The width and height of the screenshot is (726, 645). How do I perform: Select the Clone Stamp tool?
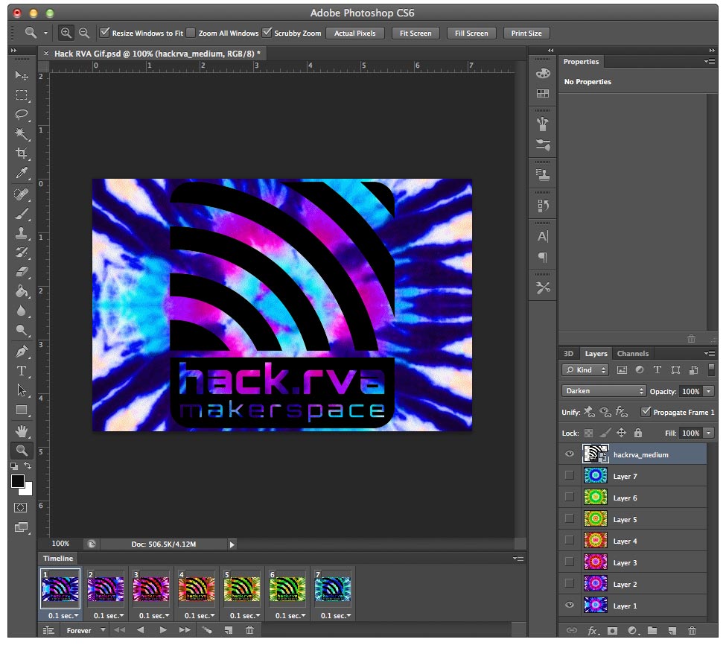tap(22, 233)
